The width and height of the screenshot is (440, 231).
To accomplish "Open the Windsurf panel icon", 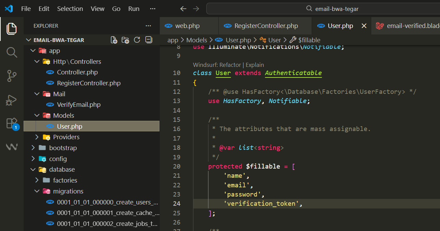I will click(x=12, y=147).
